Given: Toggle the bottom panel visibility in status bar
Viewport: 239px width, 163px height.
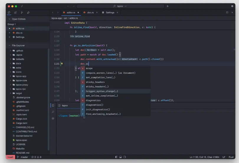Looking at the screenshot, I should pyautogui.click(x=120, y=157).
